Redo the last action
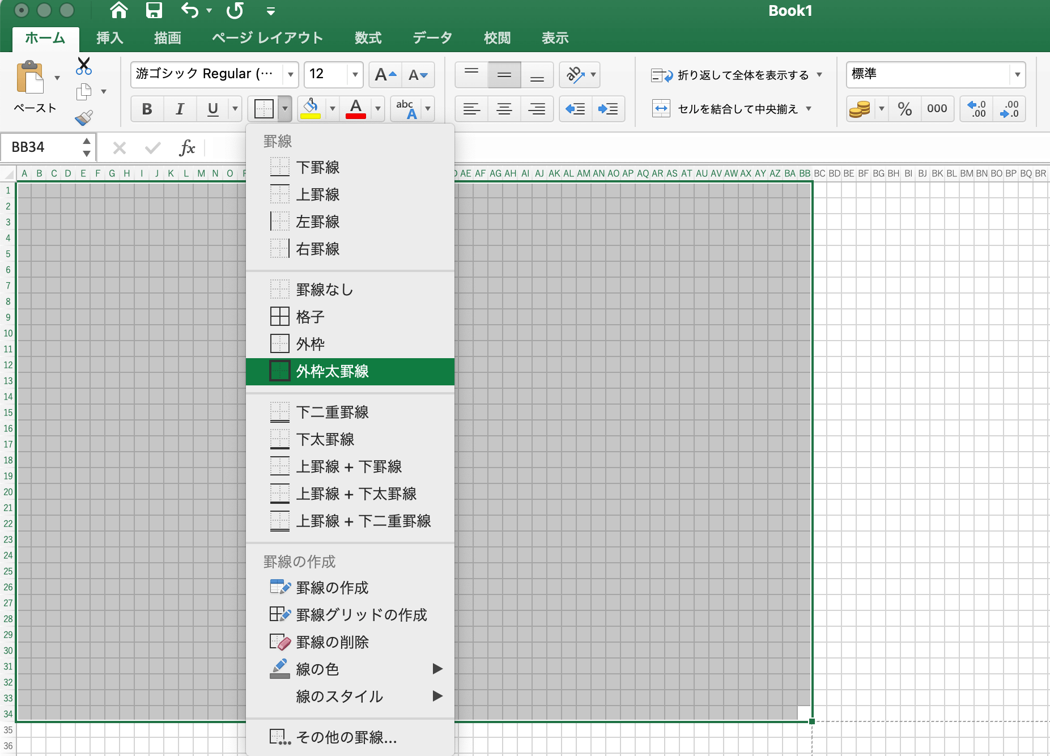 pos(235,10)
